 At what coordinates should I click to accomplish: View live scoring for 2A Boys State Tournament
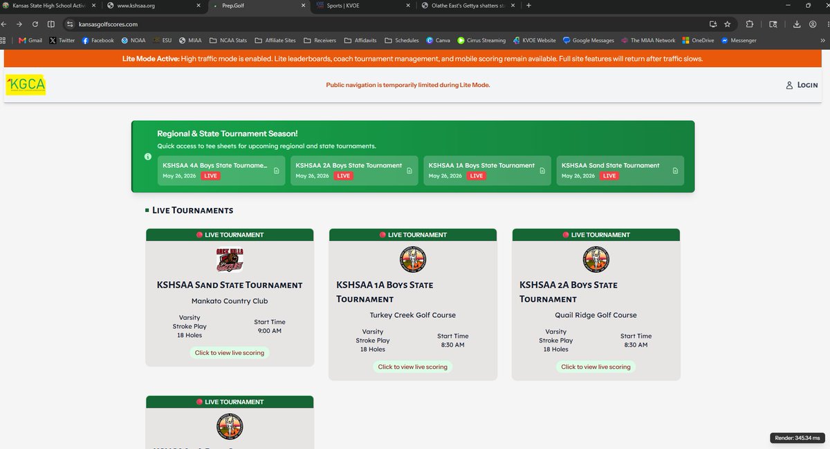point(596,367)
